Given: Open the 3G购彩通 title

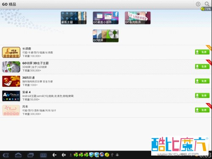Looking at the screenshot, I should (x=28, y=78).
